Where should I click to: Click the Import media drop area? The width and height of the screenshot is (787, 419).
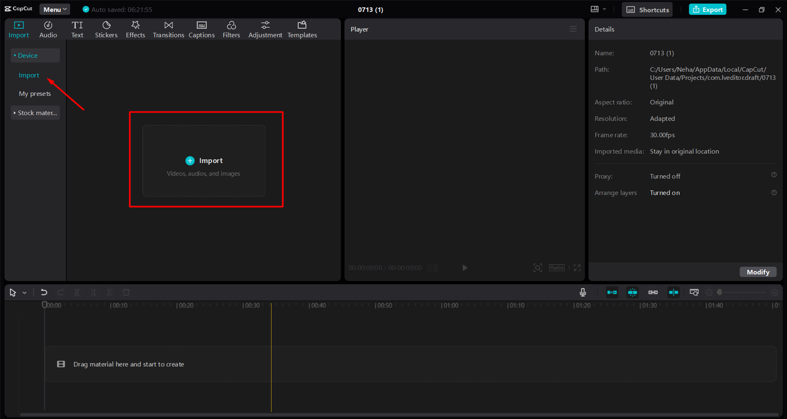[204, 161]
